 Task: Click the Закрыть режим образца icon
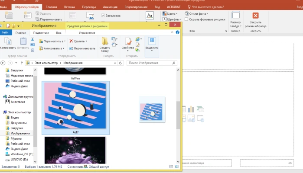pyautogui.click(x=255, y=16)
